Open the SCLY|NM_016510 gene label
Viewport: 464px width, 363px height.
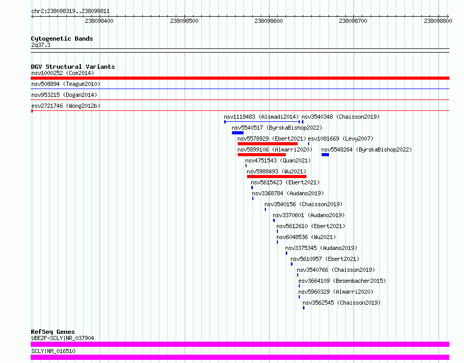[x=53, y=351]
